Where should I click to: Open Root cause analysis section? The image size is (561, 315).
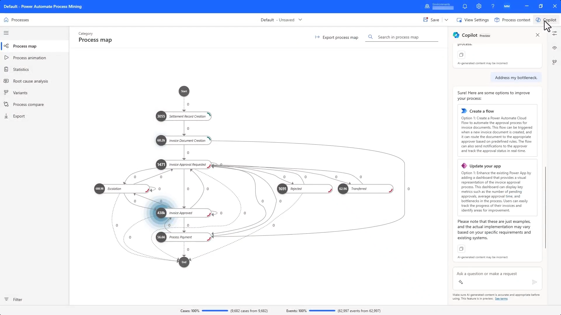click(30, 81)
